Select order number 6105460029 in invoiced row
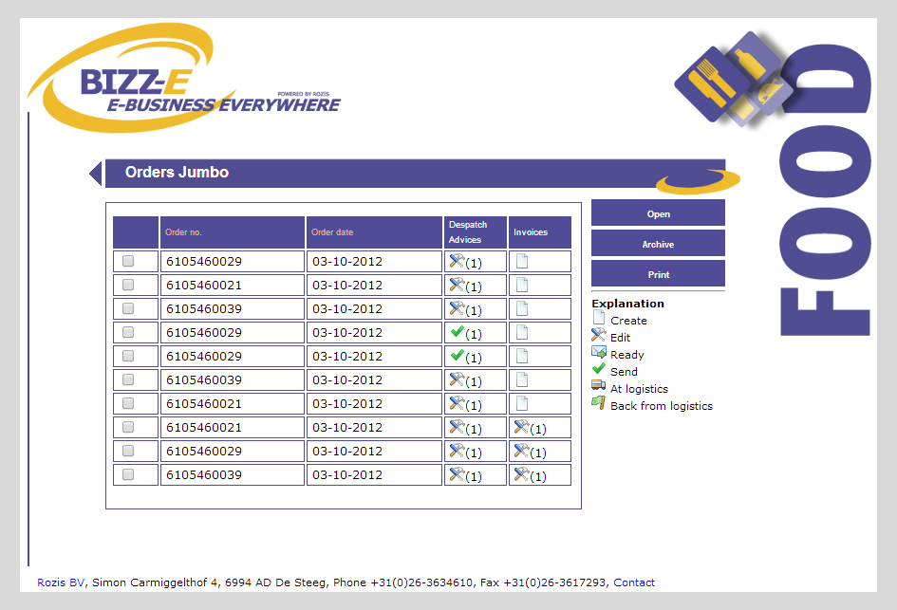Image resolution: width=897 pixels, height=610 pixels. coord(204,451)
